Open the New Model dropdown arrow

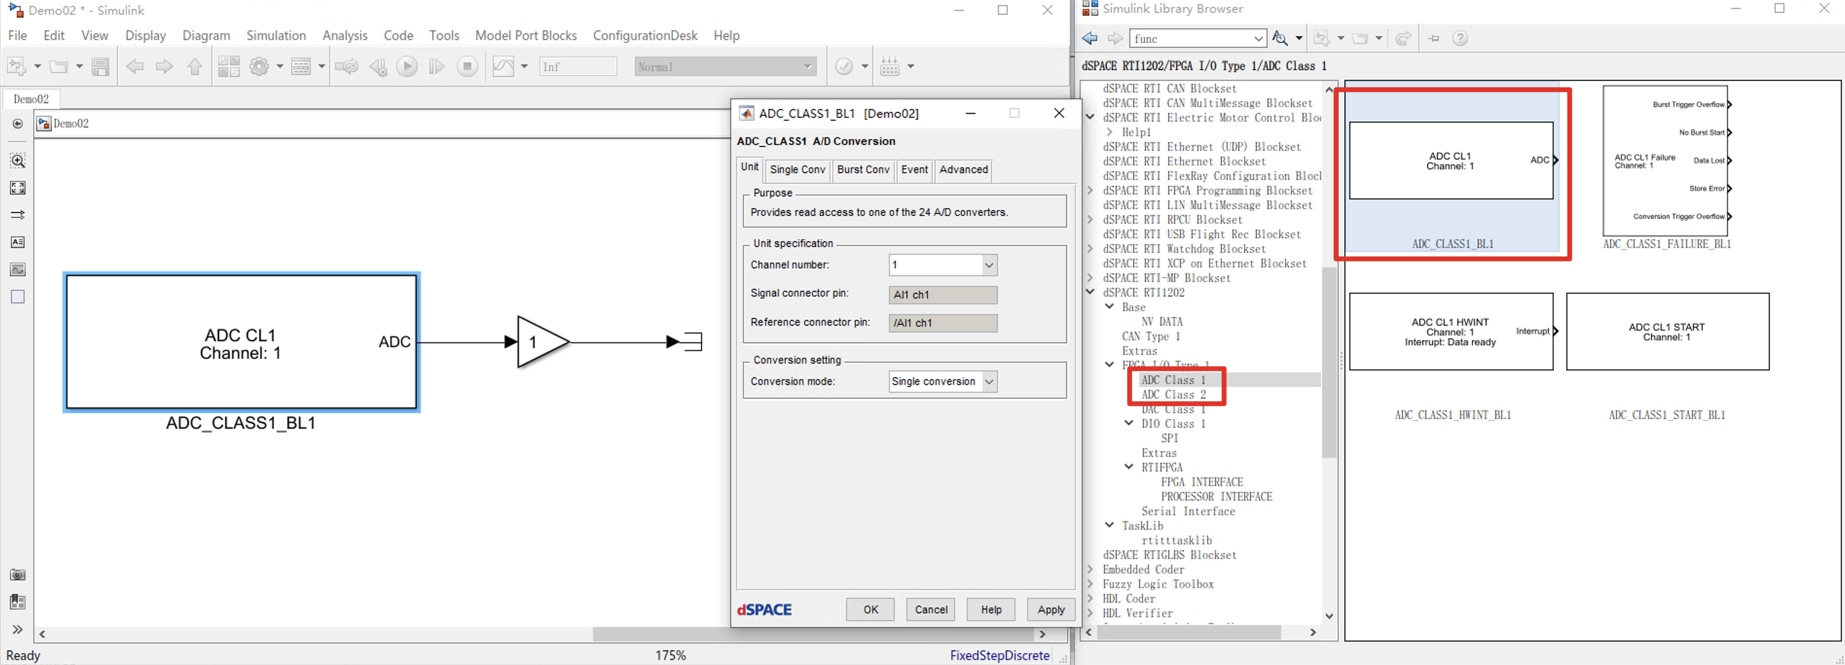click(x=37, y=67)
